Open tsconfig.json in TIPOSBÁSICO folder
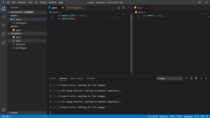The height and width of the screenshot is (118, 210). (x=27, y=48)
